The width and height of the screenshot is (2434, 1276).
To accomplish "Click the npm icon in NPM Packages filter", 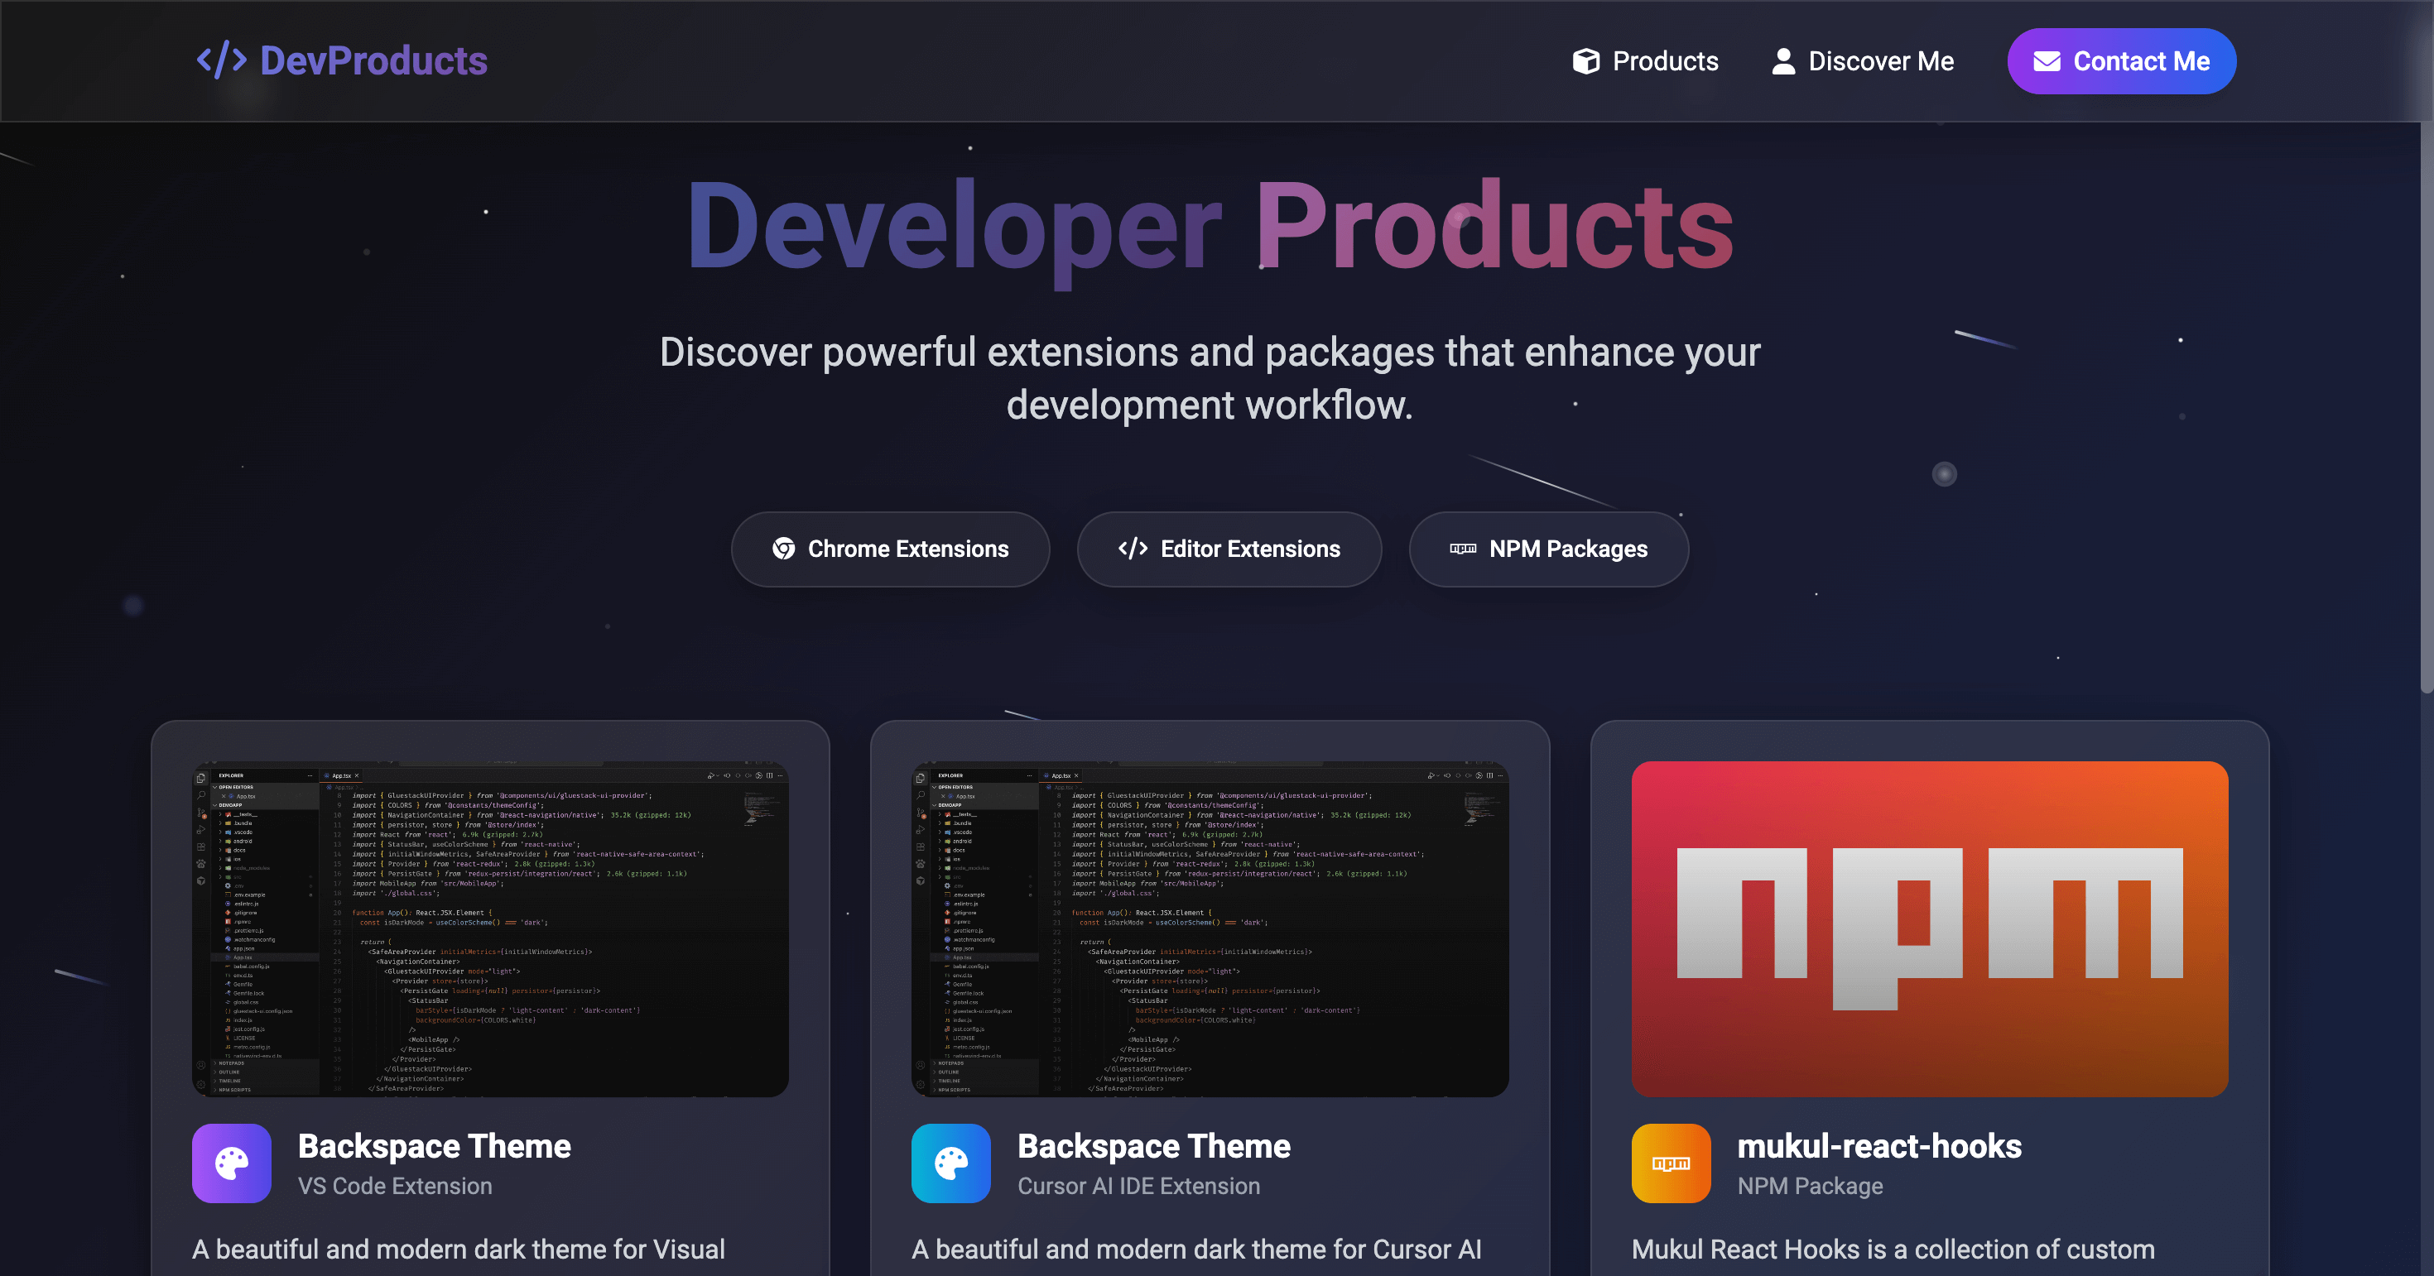I will click(x=1463, y=549).
